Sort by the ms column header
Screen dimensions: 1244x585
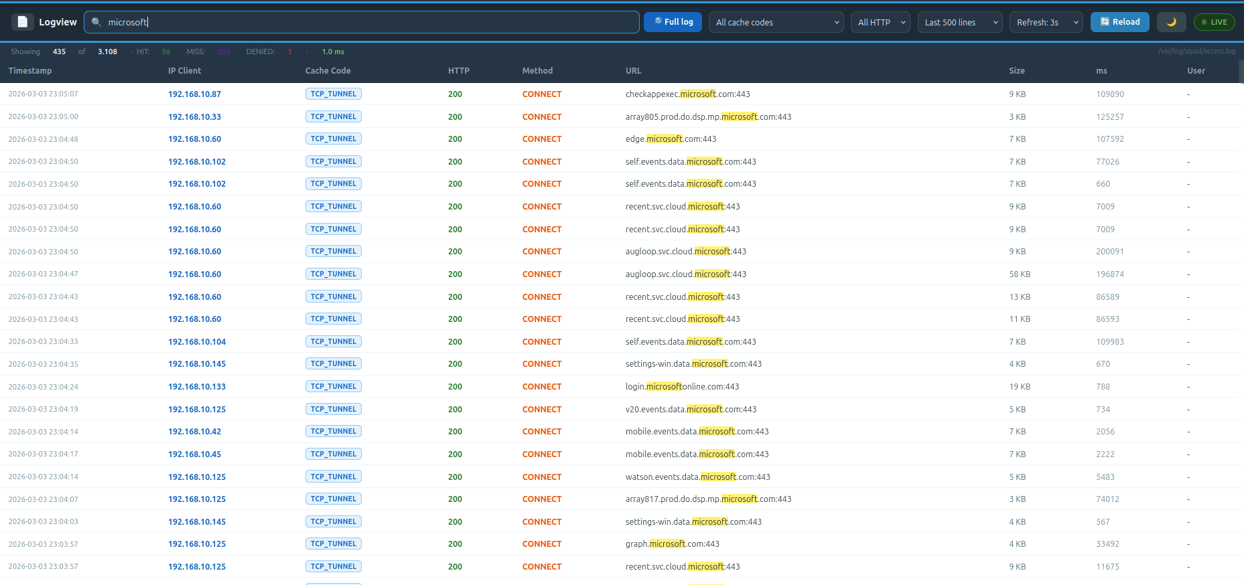pyautogui.click(x=1101, y=70)
